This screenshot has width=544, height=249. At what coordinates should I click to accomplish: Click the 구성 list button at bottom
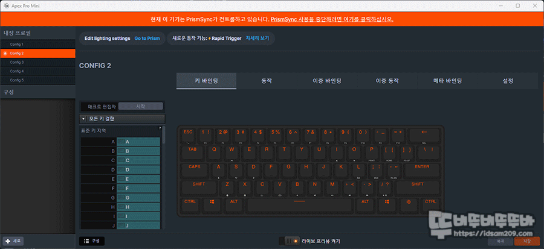pyautogui.click(x=92, y=241)
